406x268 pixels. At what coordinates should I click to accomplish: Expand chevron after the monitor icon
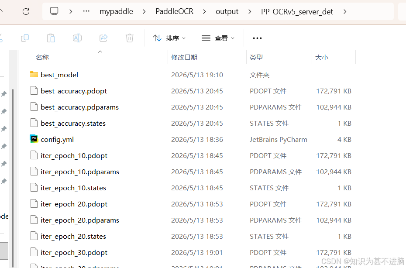[71, 11]
